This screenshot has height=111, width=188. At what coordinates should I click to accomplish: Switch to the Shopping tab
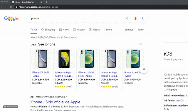tap(48, 30)
